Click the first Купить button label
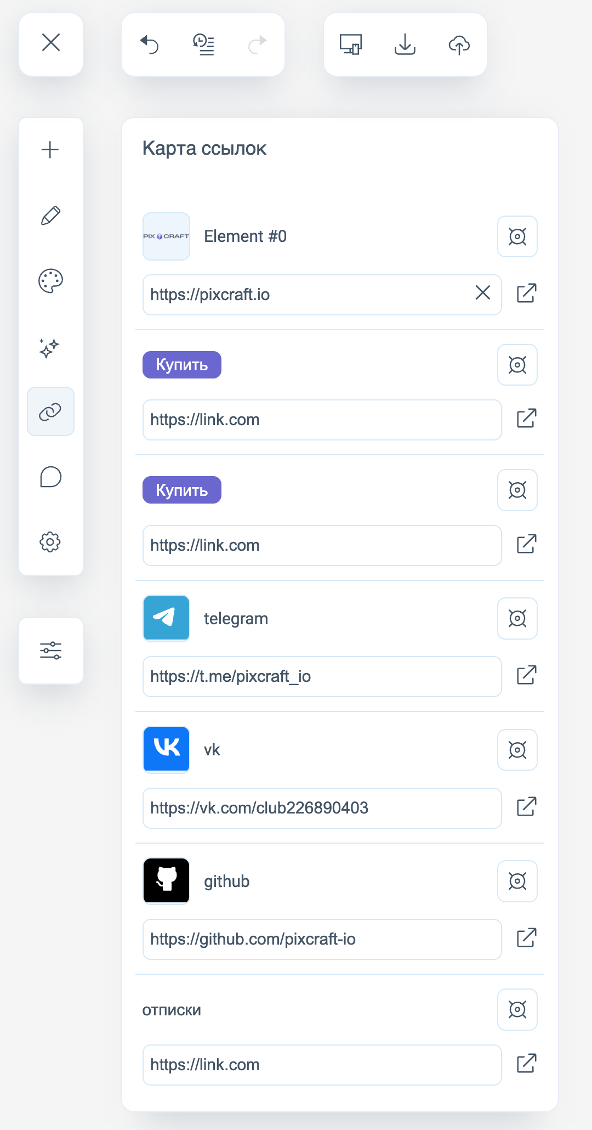The height and width of the screenshot is (1130, 592). click(182, 365)
